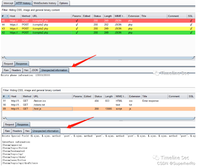
Task: Click upper horizontal scrollbar left arrow
Action: click(3, 58)
